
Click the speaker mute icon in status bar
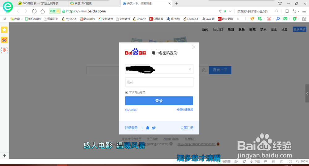click(290, 161)
